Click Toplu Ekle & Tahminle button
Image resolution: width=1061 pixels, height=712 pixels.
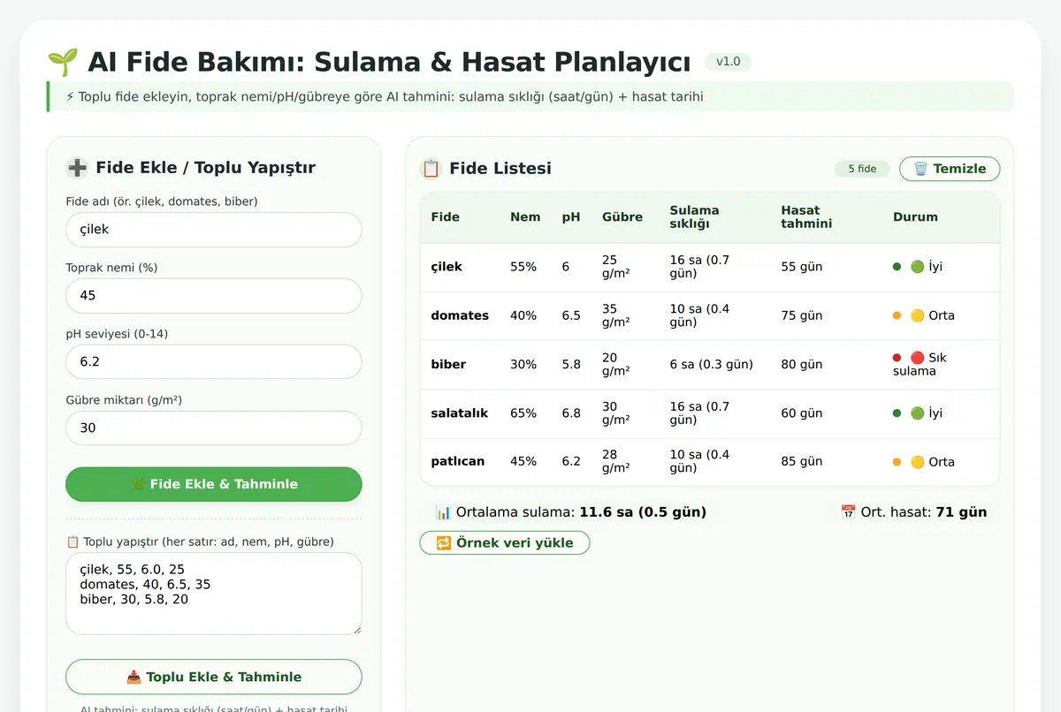(x=214, y=677)
